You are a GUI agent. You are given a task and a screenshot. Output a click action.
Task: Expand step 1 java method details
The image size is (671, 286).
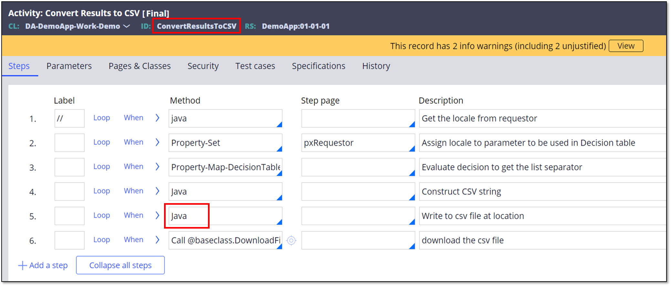(157, 118)
